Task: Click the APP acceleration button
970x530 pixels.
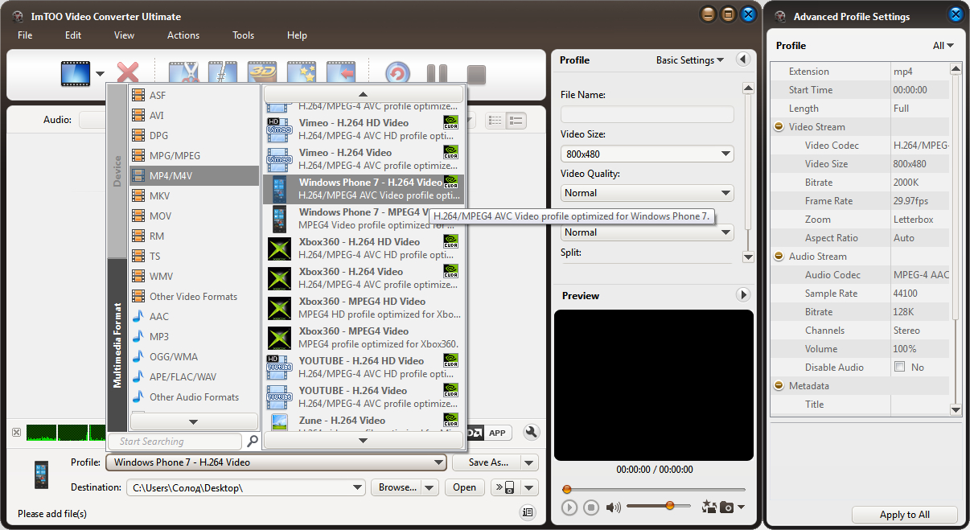Action: [x=497, y=433]
